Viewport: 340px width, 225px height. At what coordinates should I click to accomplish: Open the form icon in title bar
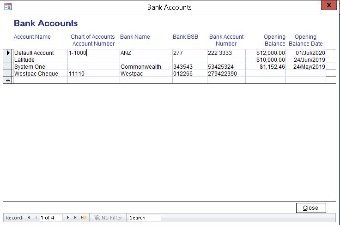pos(7,6)
